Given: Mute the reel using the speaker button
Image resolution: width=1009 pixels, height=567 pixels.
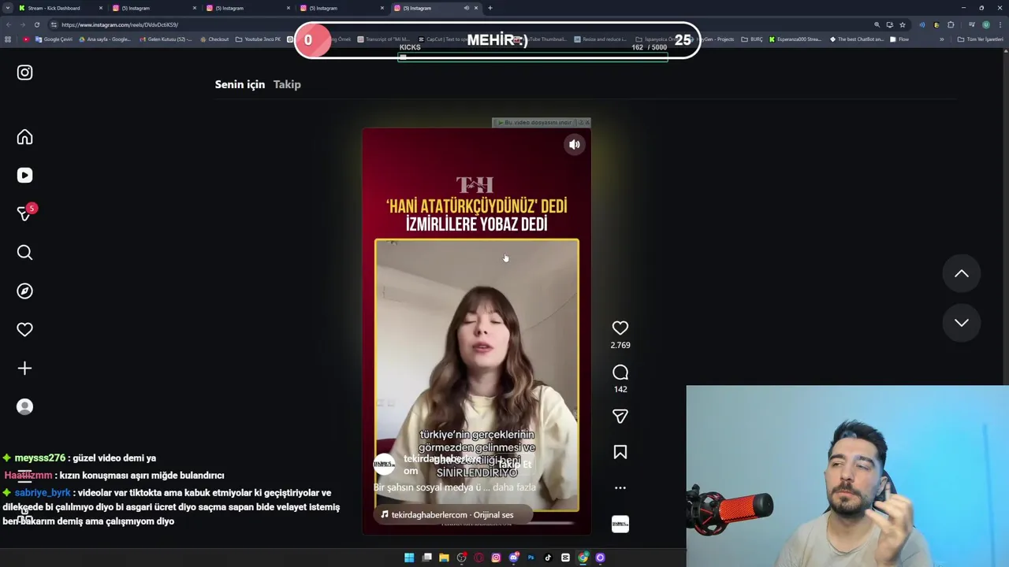Looking at the screenshot, I should coord(575,145).
